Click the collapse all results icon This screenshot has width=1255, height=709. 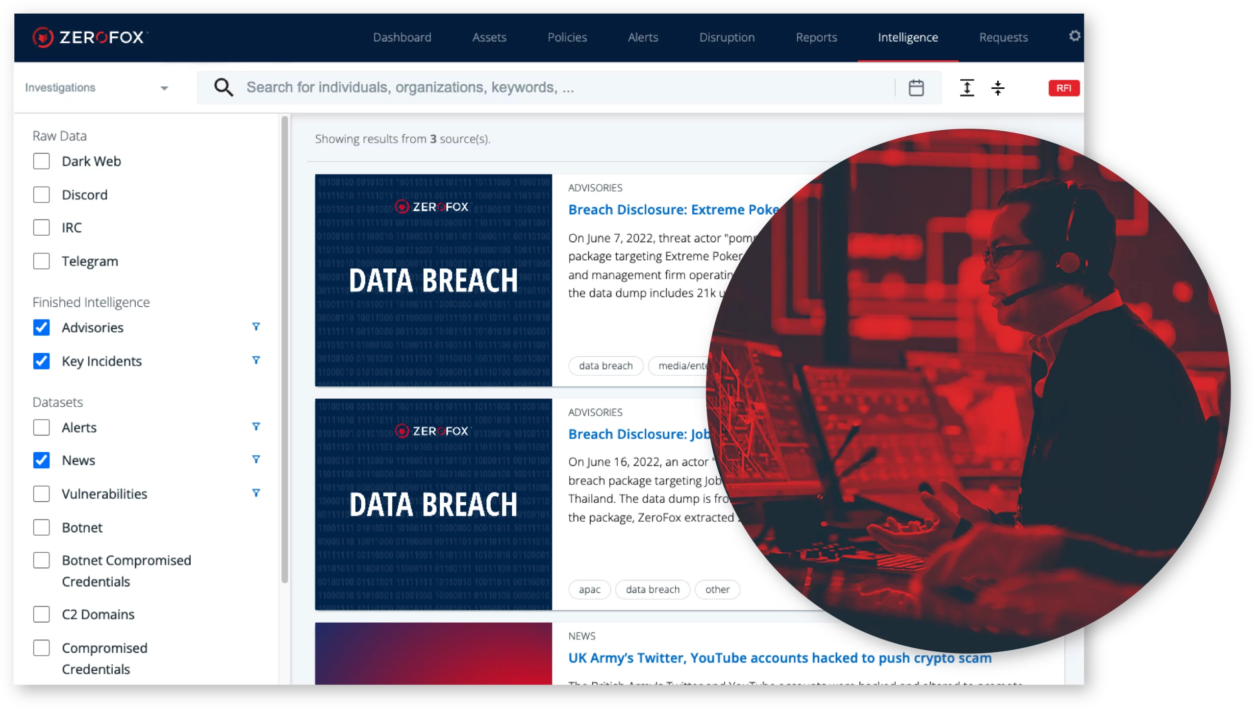pos(998,88)
